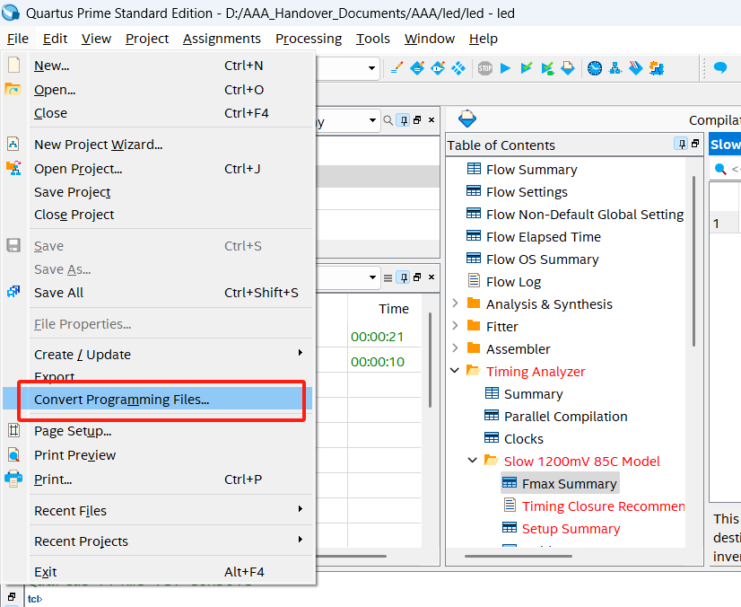Choose Convert Programming Files from File menu
This screenshot has width=741, height=607.
click(158, 400)
